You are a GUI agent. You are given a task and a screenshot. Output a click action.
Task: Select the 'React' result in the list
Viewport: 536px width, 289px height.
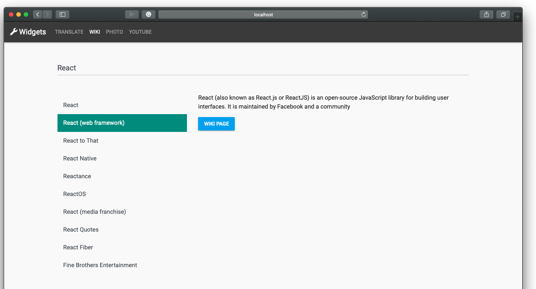point(122,105)
